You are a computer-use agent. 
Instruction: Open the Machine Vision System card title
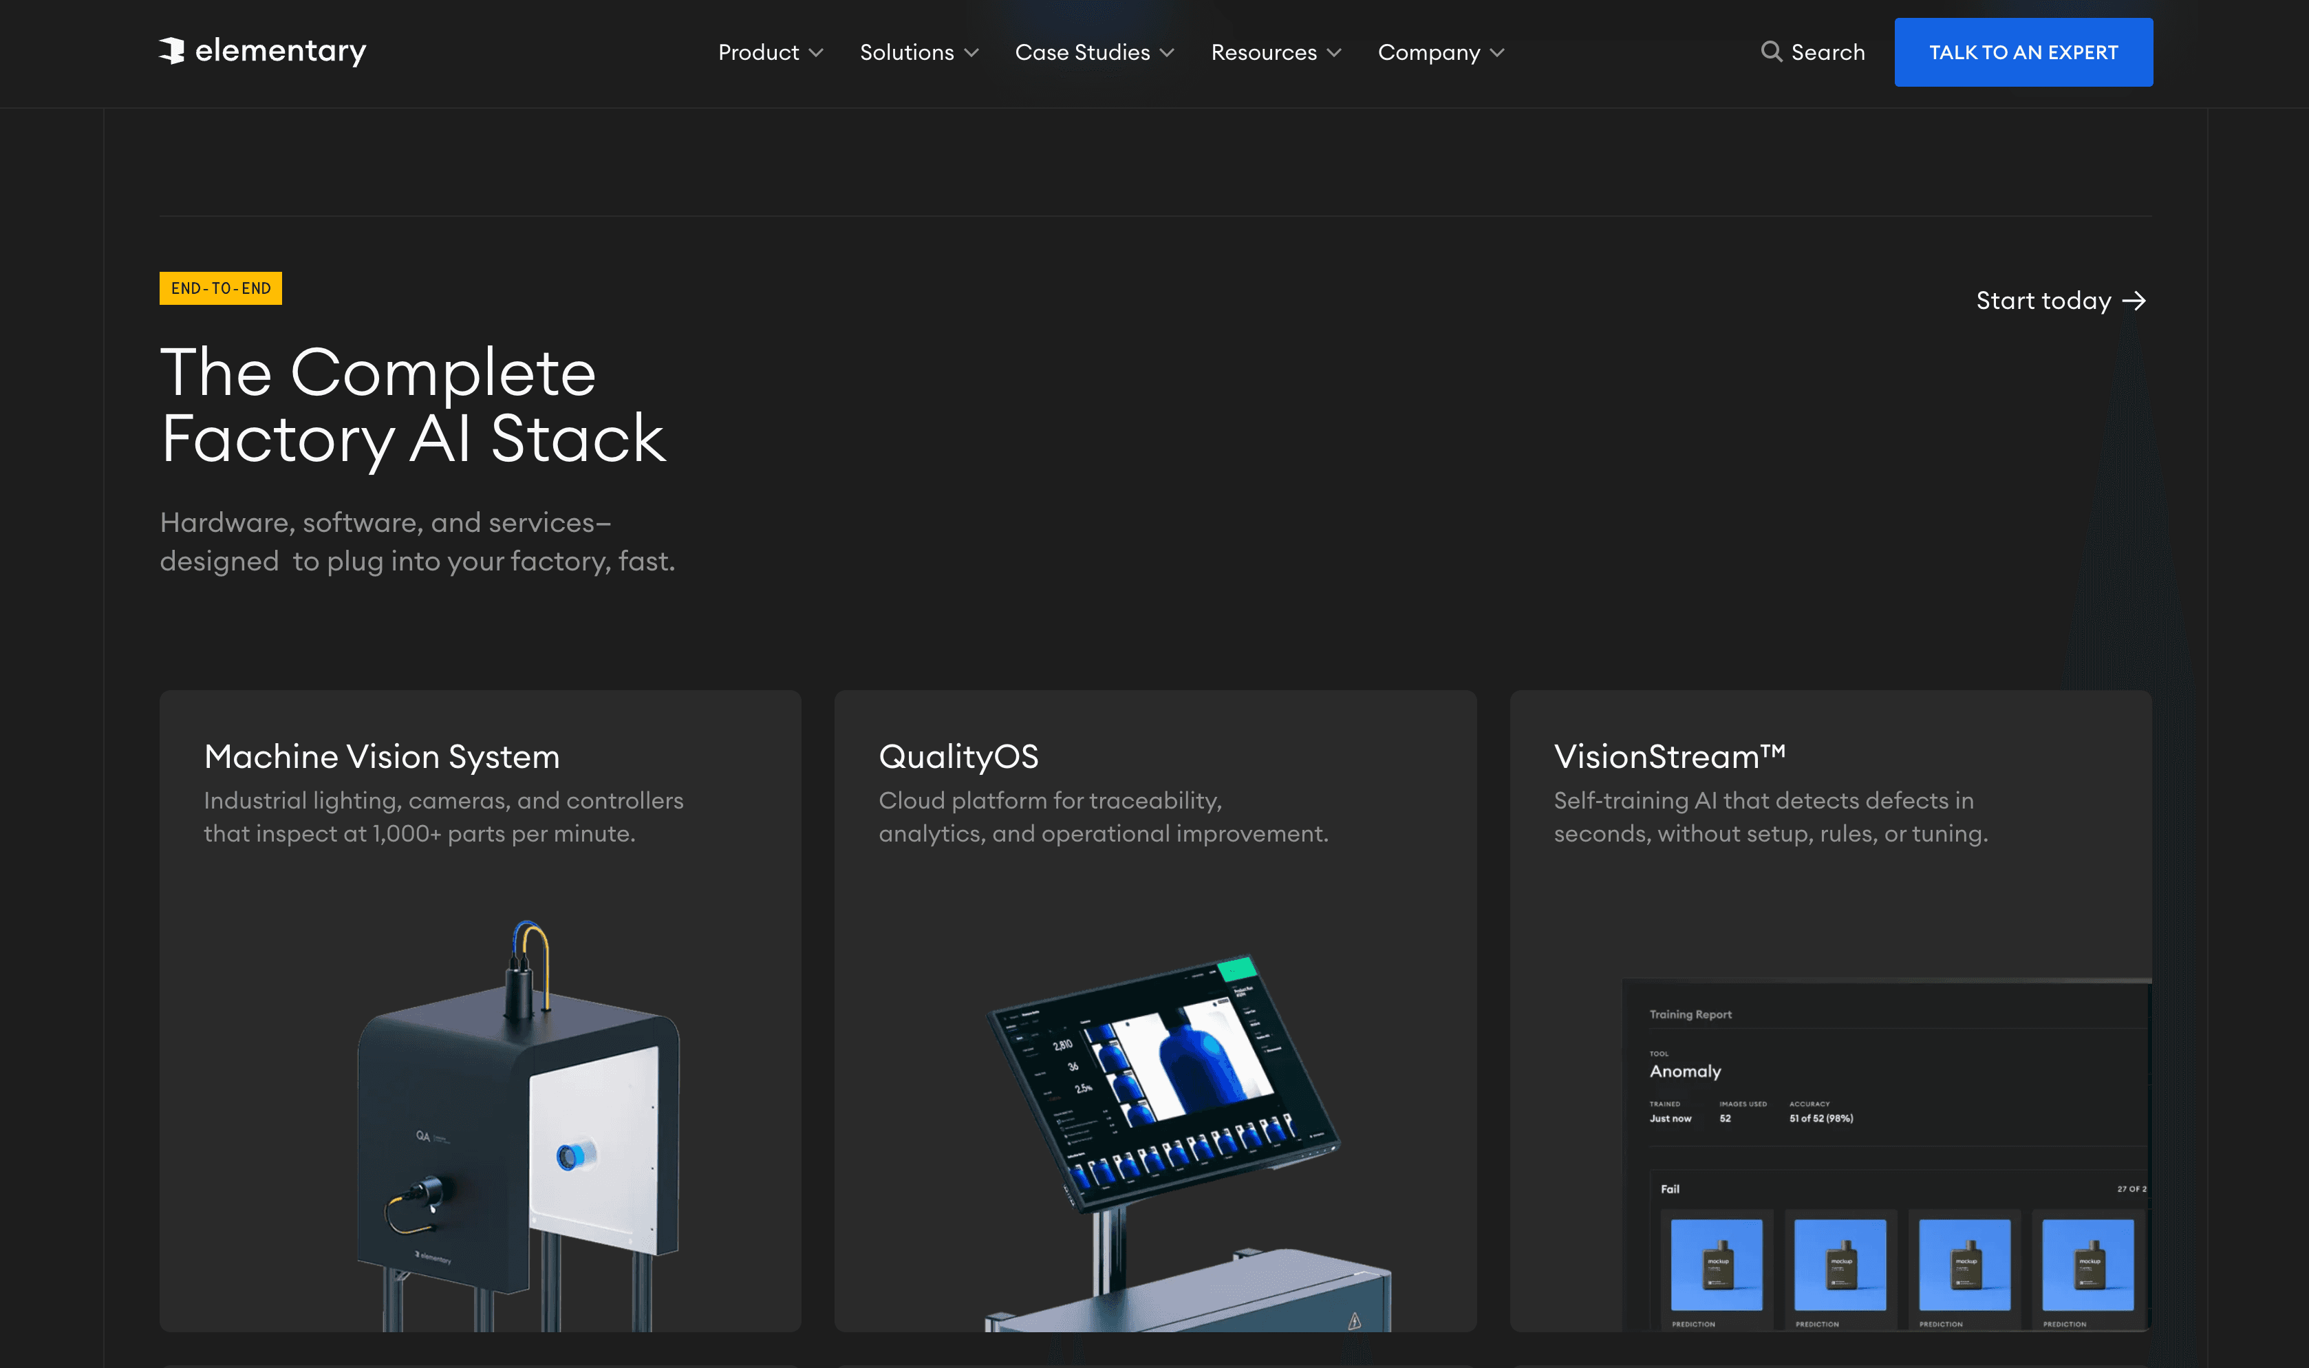(x=381, y=757)
